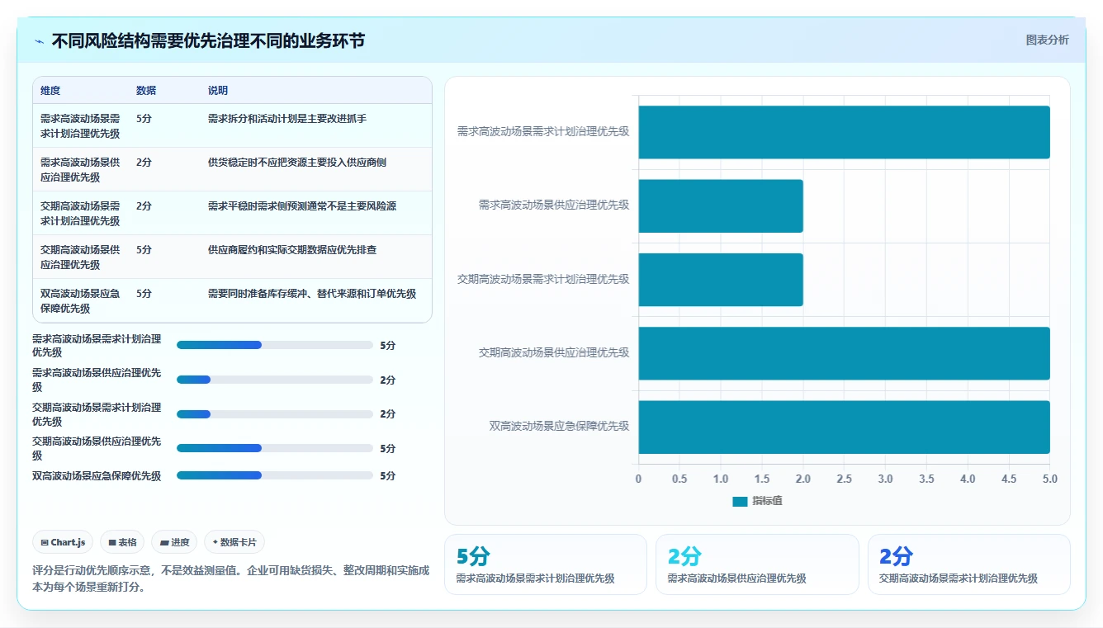Click table cell 需求高波动场景需求计划治理优先级
This screenshot has width=1103, height=628.
pyautogui.click(x=80, y=126)
